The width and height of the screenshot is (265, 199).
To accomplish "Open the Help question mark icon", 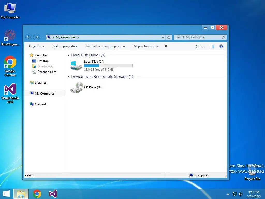I will pyautogui.click(x=221, y=46).
